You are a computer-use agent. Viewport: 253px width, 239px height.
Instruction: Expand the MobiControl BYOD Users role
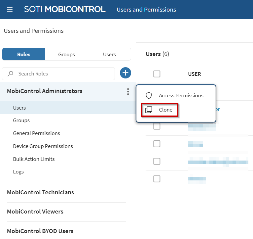coord(40,231)
